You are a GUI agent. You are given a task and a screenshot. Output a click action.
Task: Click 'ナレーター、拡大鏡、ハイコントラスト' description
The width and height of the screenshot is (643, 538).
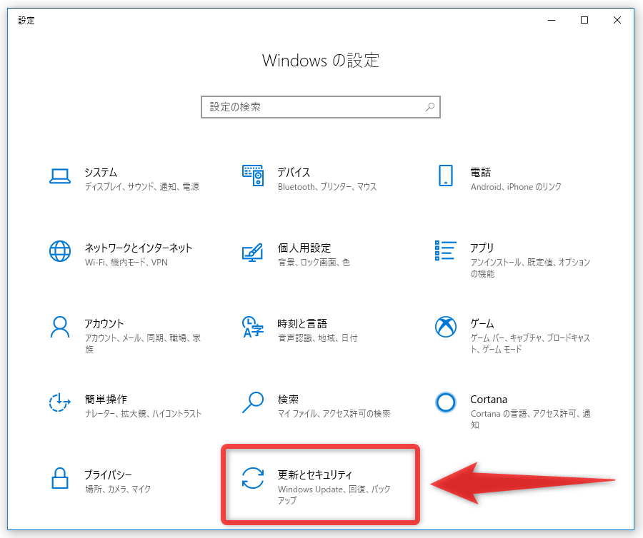coord(143,414)
